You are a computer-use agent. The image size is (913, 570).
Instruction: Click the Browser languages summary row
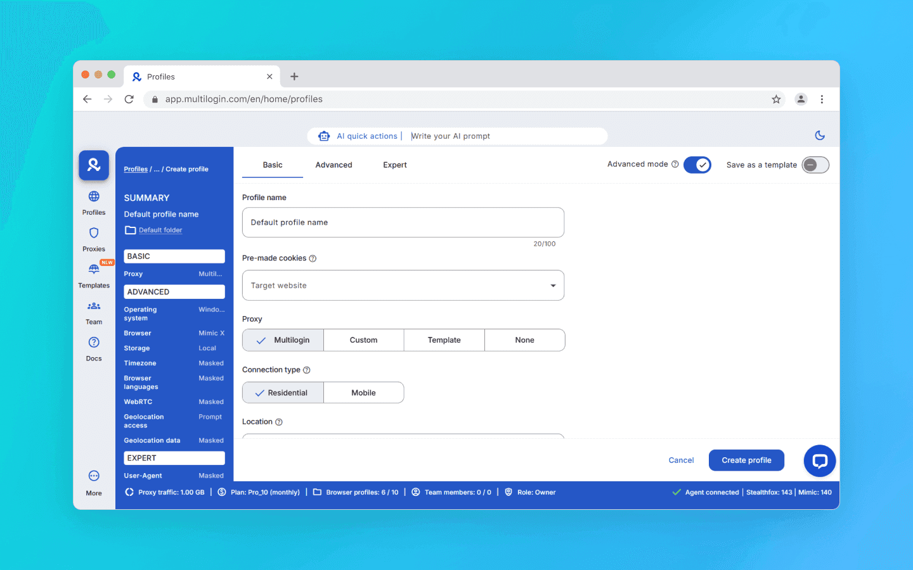point(174,383)
